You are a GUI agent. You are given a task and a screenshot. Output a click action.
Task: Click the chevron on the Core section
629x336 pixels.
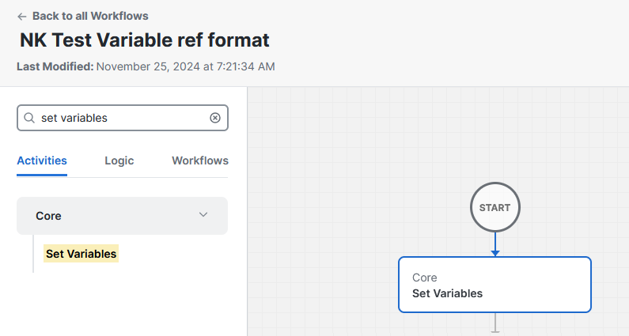tap(203, 215)
